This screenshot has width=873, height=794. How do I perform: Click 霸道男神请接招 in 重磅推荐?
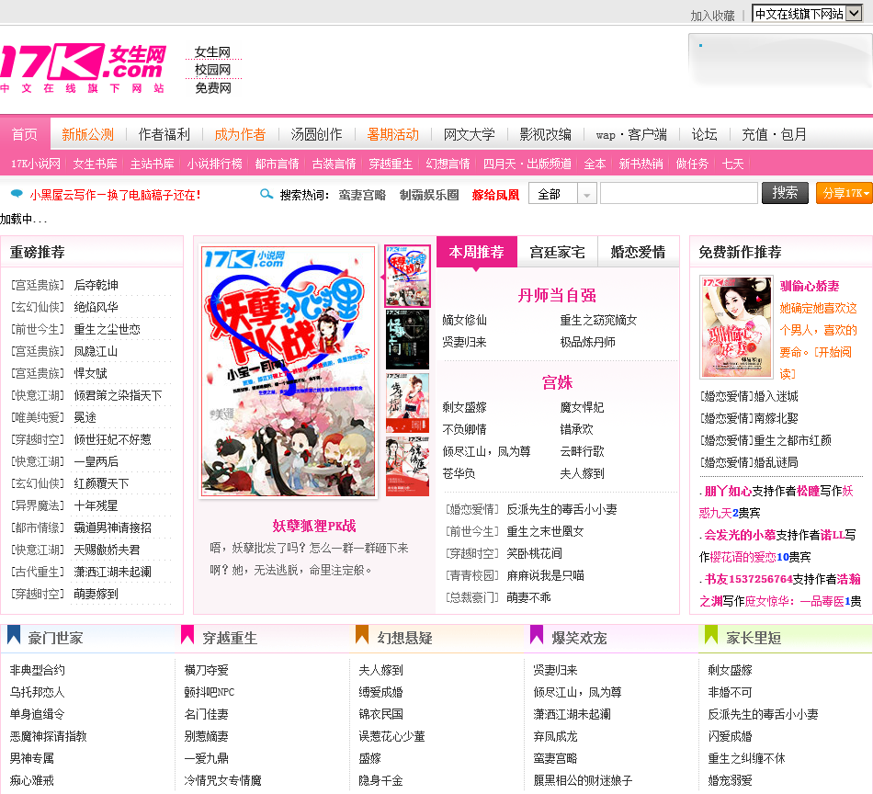coord(113,527)
